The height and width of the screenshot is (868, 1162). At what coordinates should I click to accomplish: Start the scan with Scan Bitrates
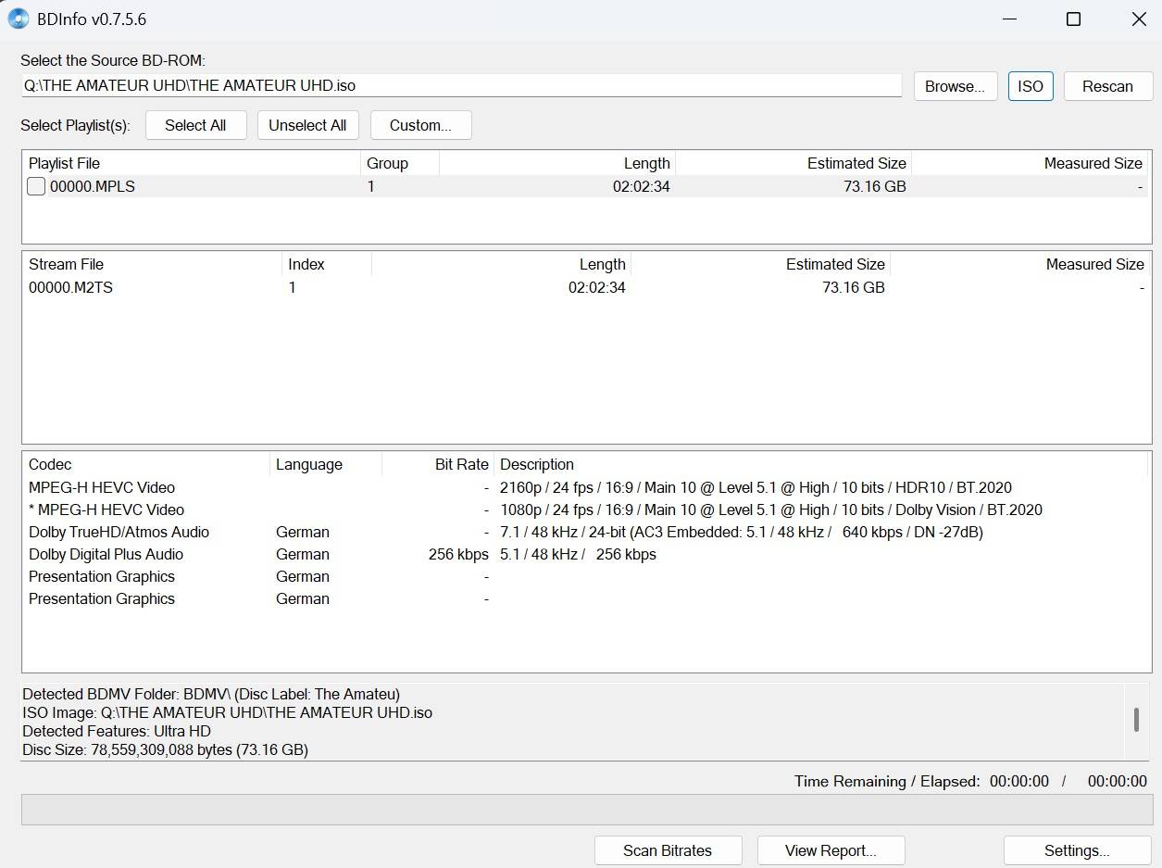click(x=668, y=850)
